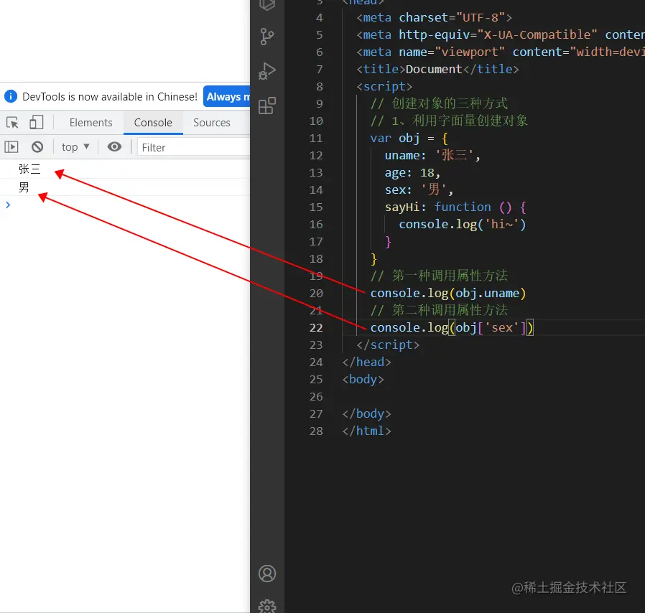Toggle DevTools device toolbar icon

tap(36, 122)
